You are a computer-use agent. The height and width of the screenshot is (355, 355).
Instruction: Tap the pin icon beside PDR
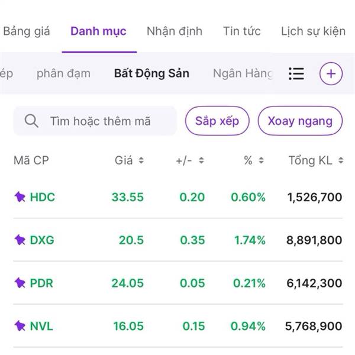(x=20, y=283)
